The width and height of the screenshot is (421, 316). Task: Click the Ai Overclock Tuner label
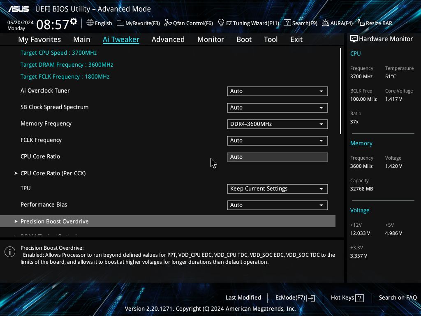[x=45, y=91]
